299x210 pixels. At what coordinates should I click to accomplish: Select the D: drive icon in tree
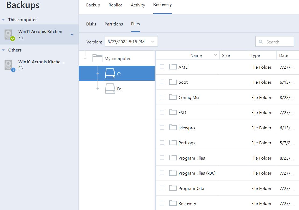[x=110, y=89]
